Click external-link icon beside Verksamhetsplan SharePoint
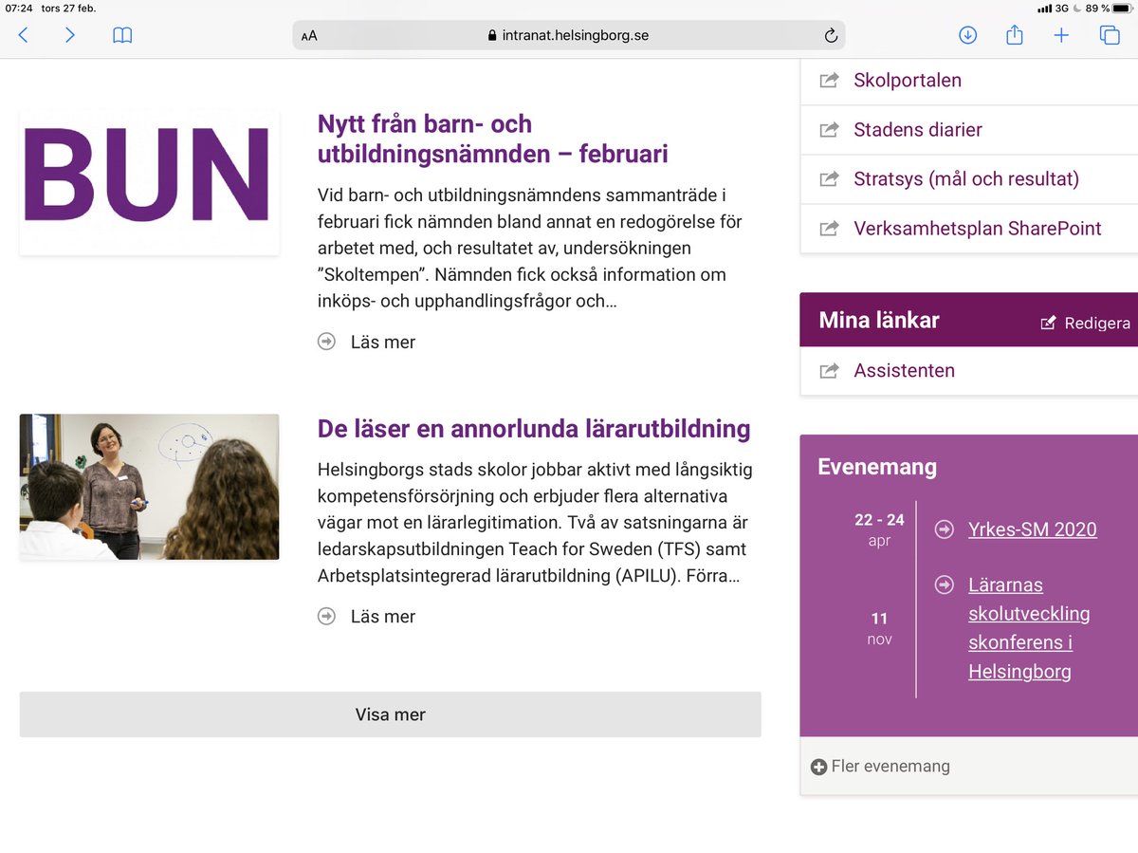This screenshot has width=1138, height=853. pos(829,229)
